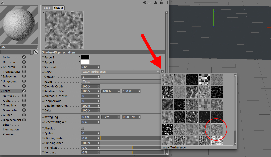The width and height of the screenshot is (271, 157).
Task: Click the Startwert stepper arrows
Action: [x=99, y=67]
